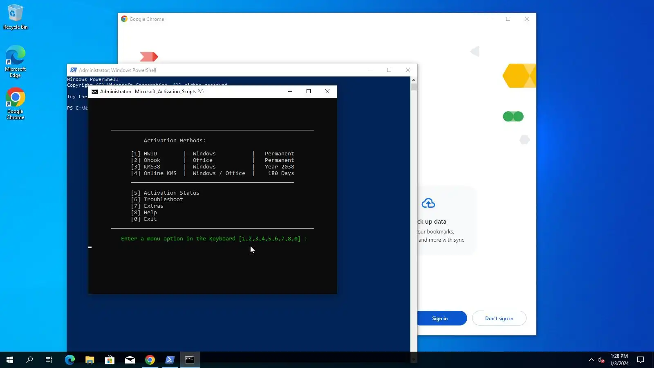654x368 pixels.
Task: Maximize the Microsoft Activation Scripts window
Action: pos(309,92)
